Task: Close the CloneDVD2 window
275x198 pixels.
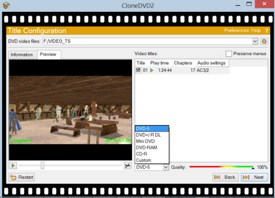Action: click(x=264, y=4)
